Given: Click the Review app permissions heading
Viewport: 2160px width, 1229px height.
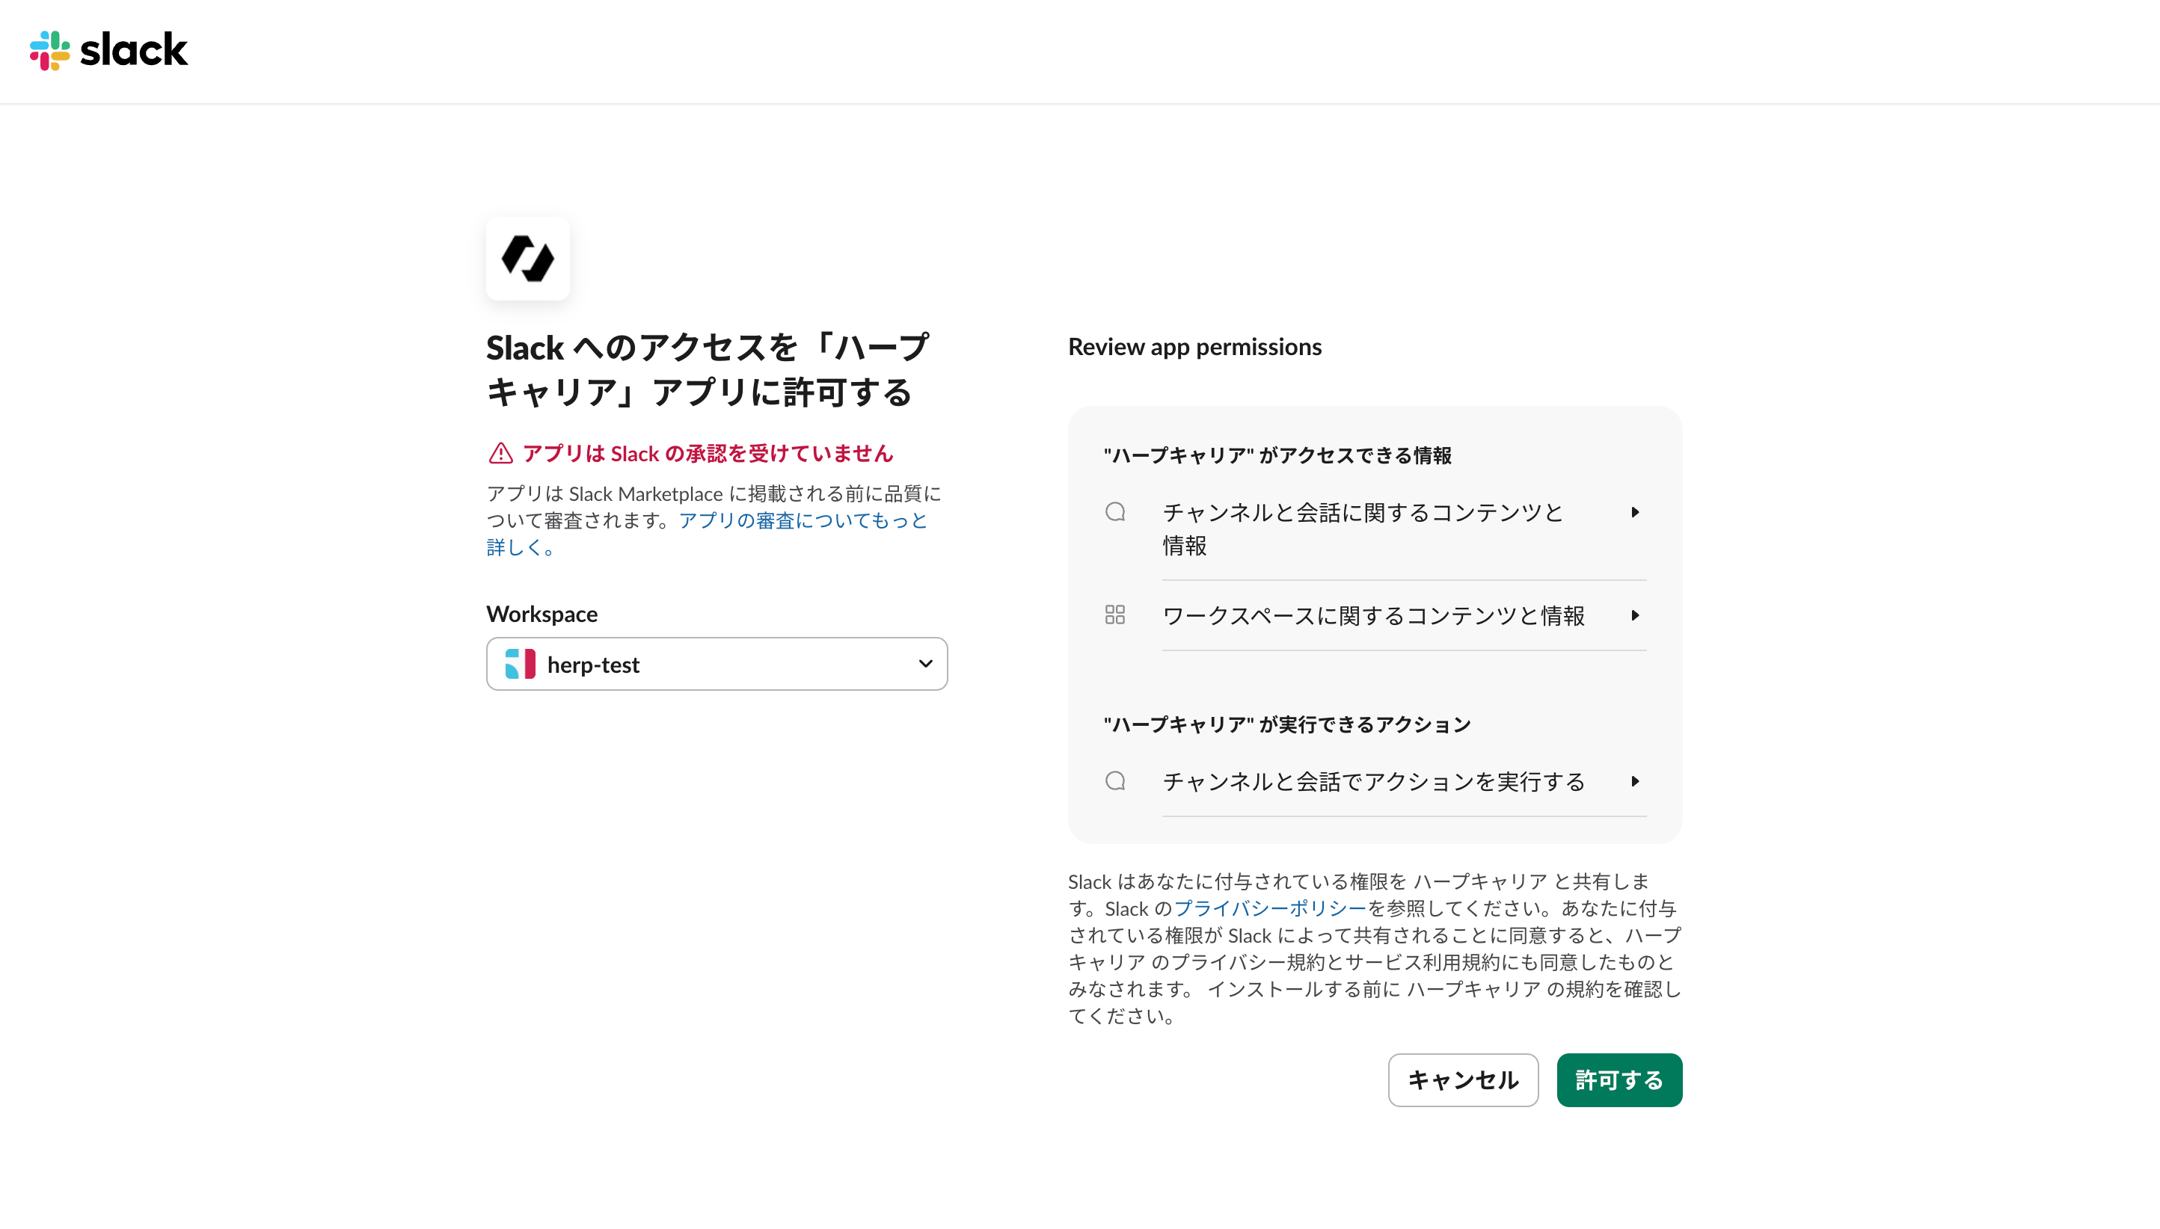Looking at the screenshot, I should click(x=1194, y=347).
